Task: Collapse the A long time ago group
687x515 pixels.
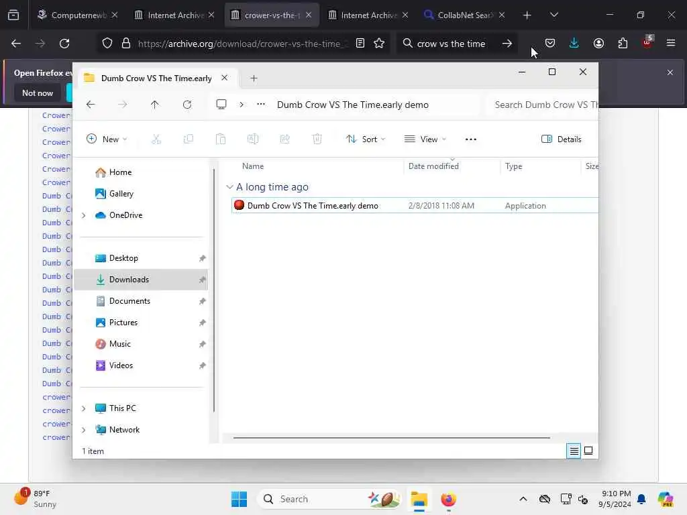Action: tap(229, 187)
